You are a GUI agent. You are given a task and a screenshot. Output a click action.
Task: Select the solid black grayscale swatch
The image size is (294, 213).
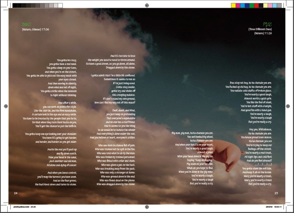(x=15, y=5)
